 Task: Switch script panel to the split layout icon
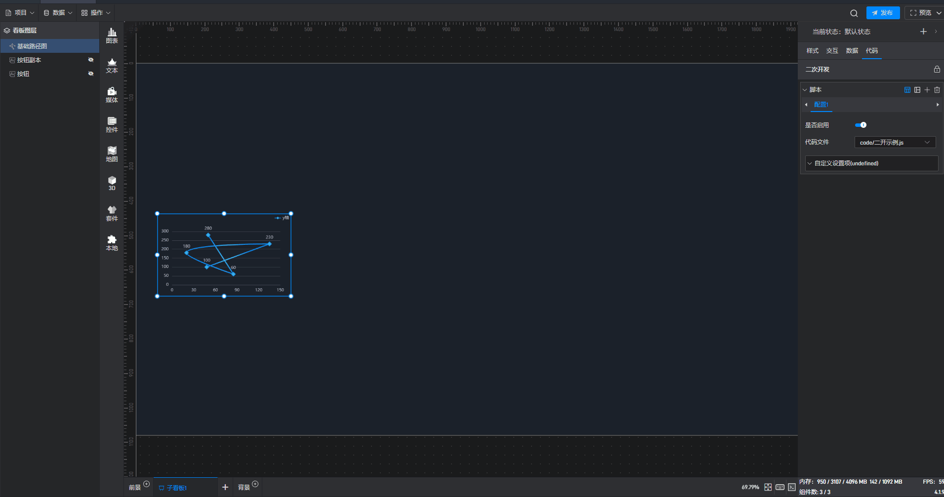tap(917, 90)
